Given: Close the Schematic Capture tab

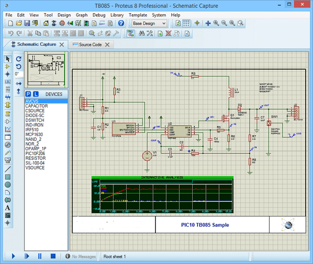Looking at the screenshot, I should click(62, 45).
